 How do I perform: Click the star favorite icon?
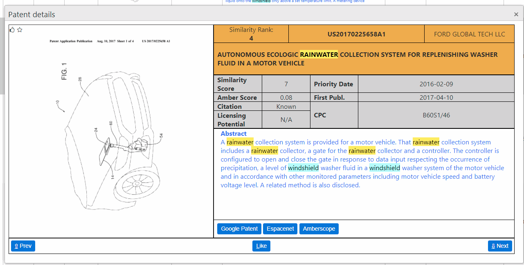(x=20, y=30)
